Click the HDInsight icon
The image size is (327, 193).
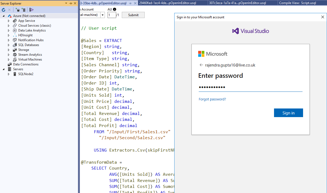(15, 35)
